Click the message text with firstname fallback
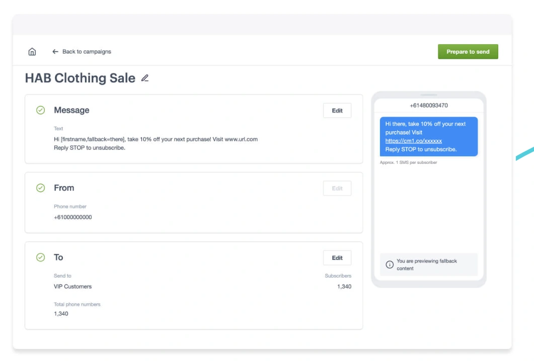This screenshot has height=361, width=534. (156, 139)
